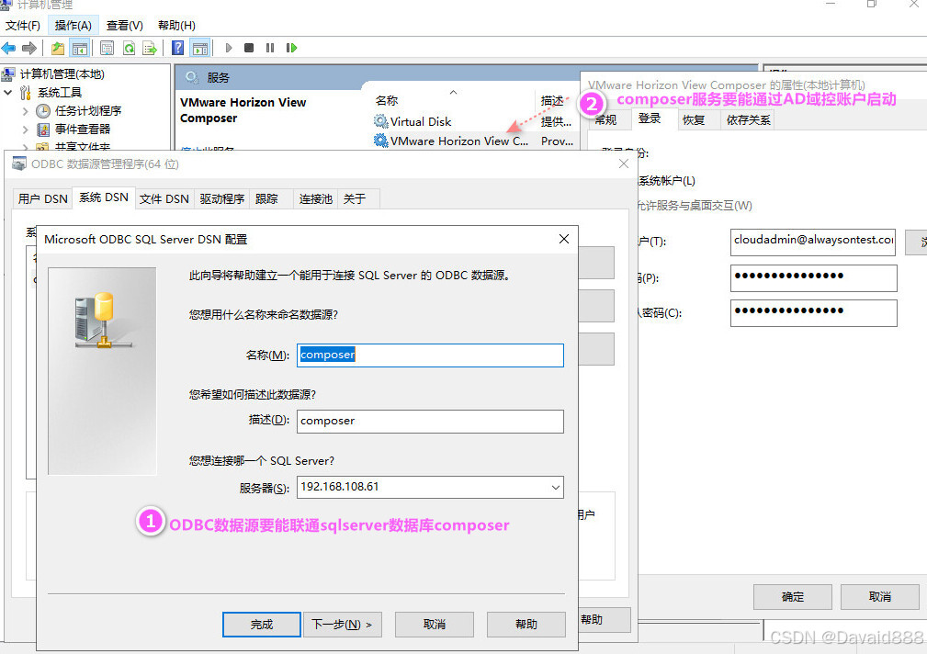Click the cloudadmin@alwaysontest account field
The height and width of the screenshot is (654, 927).
click(813, 242)
